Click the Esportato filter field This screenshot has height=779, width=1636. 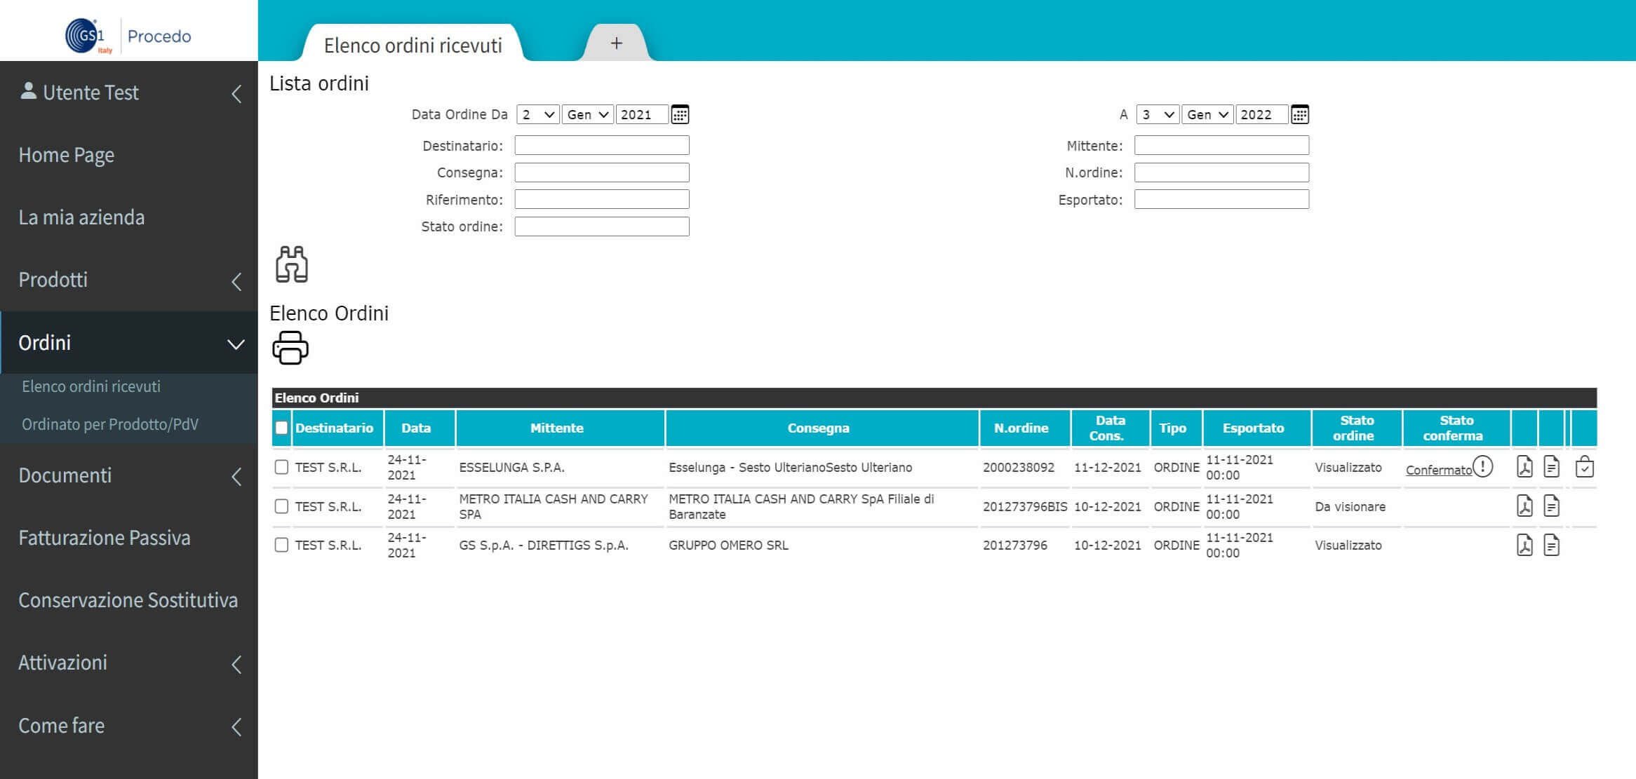1221,199
